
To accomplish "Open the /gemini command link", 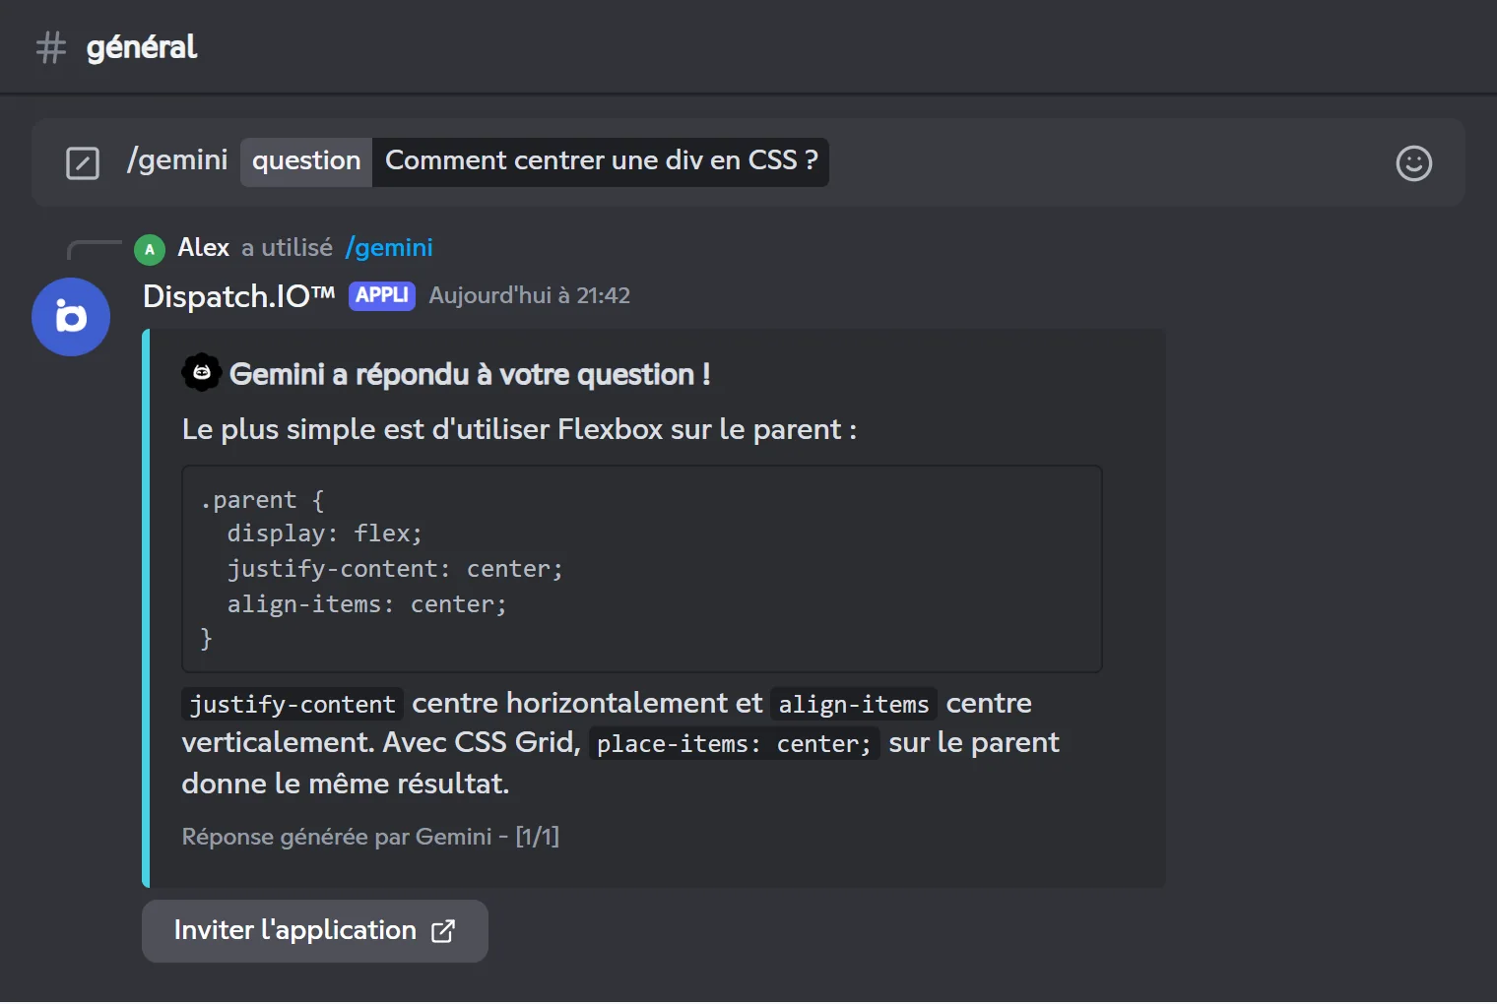I will pyautogui.click(x=389, y=248).
